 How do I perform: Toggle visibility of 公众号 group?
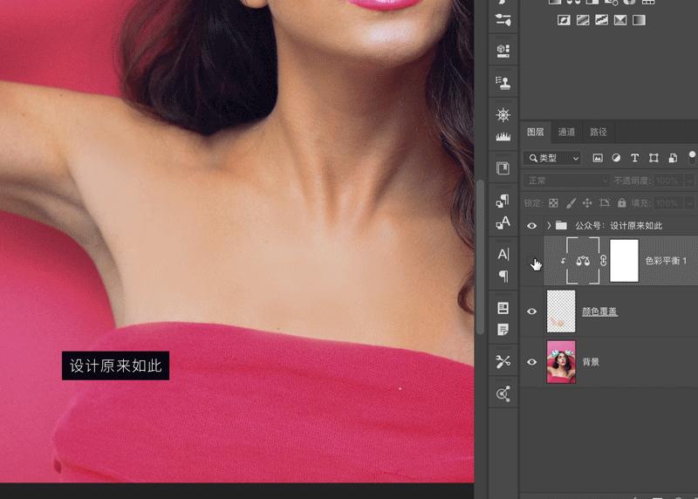532,226
